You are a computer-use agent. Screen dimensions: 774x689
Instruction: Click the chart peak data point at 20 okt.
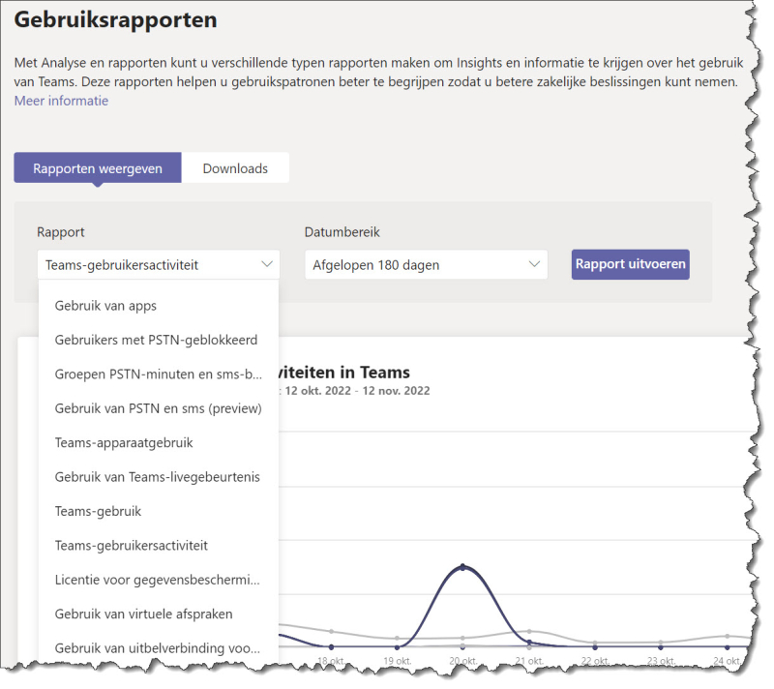[462, 567]
